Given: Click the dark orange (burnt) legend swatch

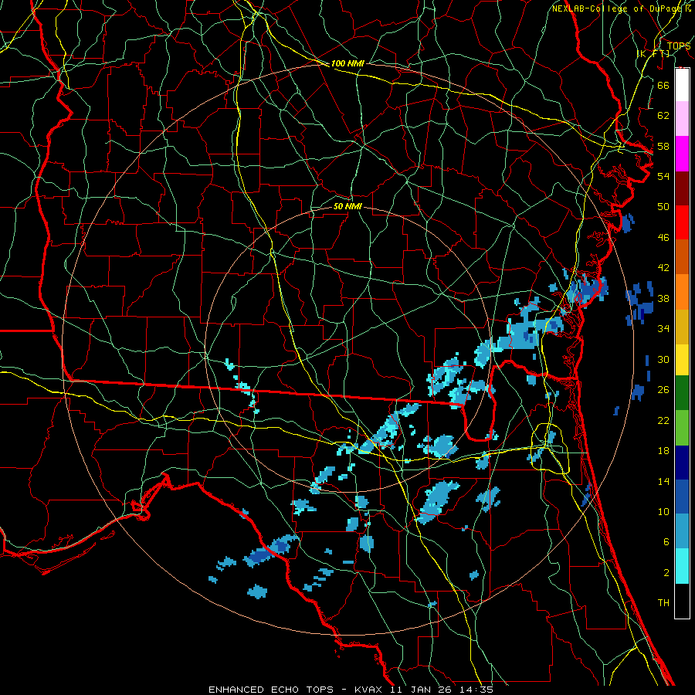Looking at the screenshot, I should 682,256.
